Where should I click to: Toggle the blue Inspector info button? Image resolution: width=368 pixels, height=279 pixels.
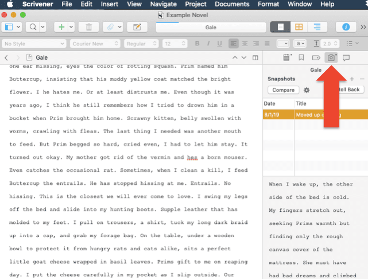click(x=346, y=27)
